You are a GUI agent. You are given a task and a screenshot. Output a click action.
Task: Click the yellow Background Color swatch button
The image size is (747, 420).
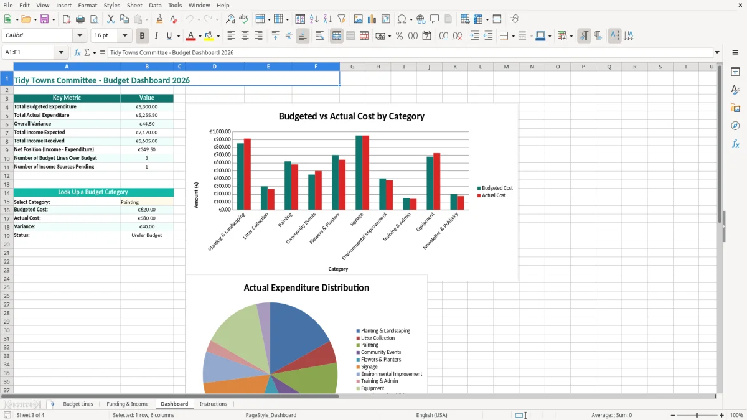point(209,36)
